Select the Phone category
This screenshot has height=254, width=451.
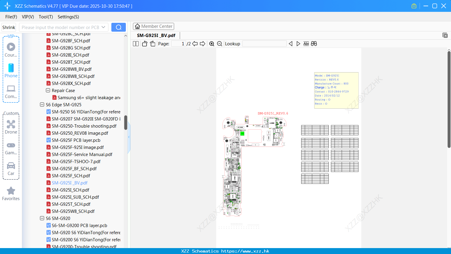[11, 70]
